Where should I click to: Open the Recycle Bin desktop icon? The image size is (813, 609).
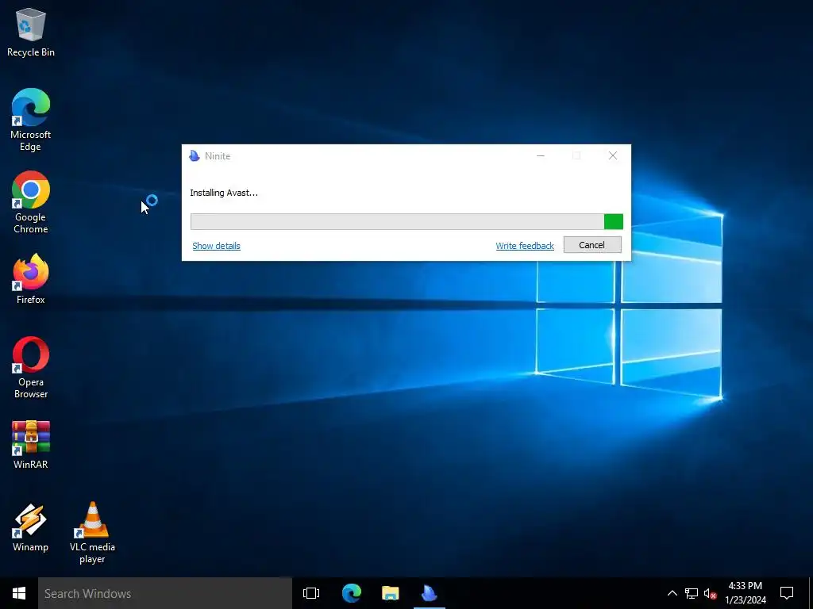pyautogui.click(x=31, y=32)
